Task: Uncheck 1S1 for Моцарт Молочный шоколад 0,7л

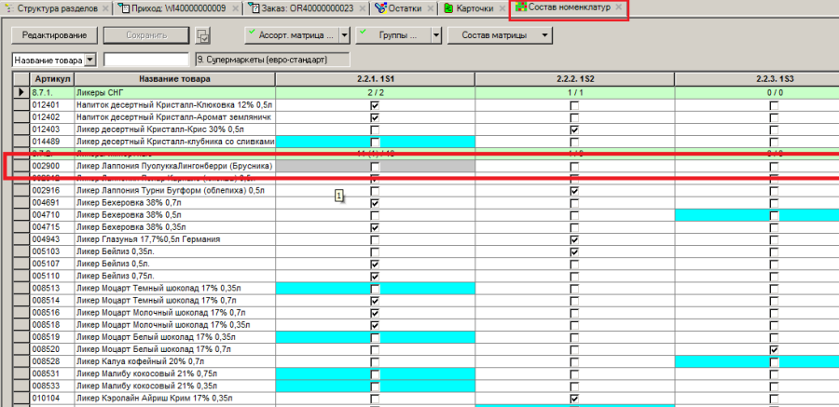Action: (375, 313)
